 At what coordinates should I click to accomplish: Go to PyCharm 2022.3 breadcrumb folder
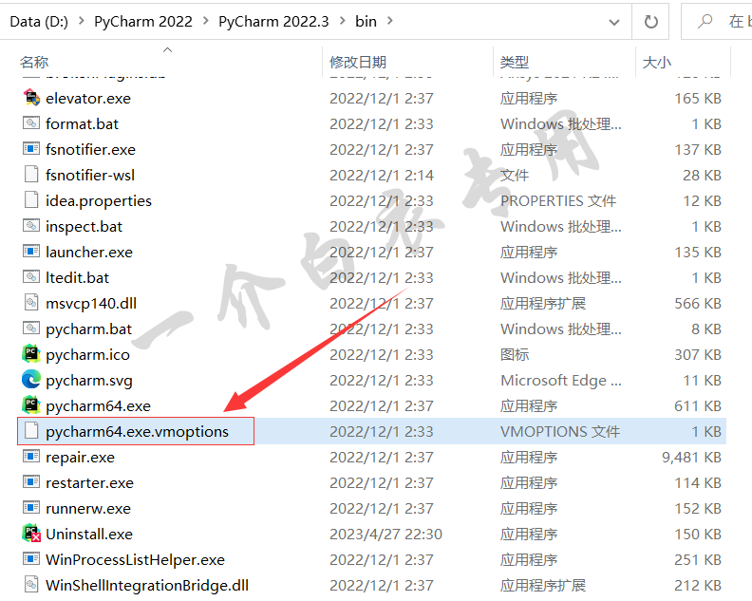pyautogui.click(x=273, y=22)
